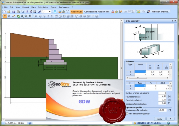Select the B value '3,5' cell in Gabions table
This screenshot has width=179, height=126.
click(x=150, y=72)
